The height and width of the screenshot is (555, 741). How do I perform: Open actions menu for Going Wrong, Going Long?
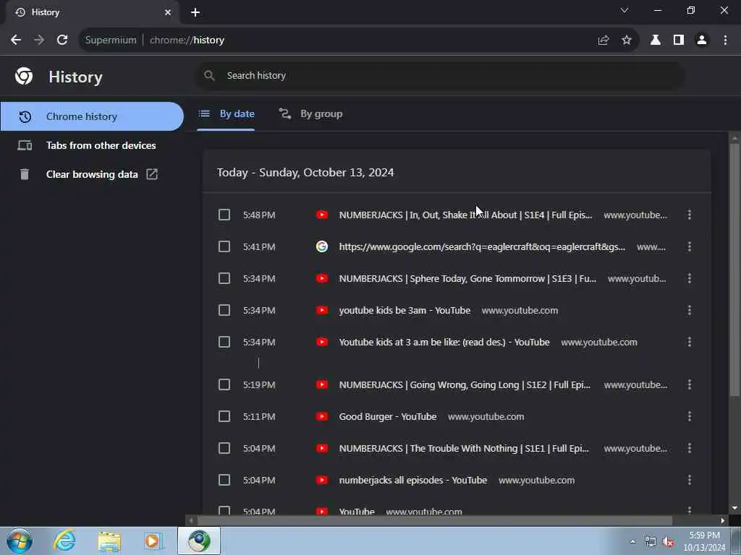[690, 384]
